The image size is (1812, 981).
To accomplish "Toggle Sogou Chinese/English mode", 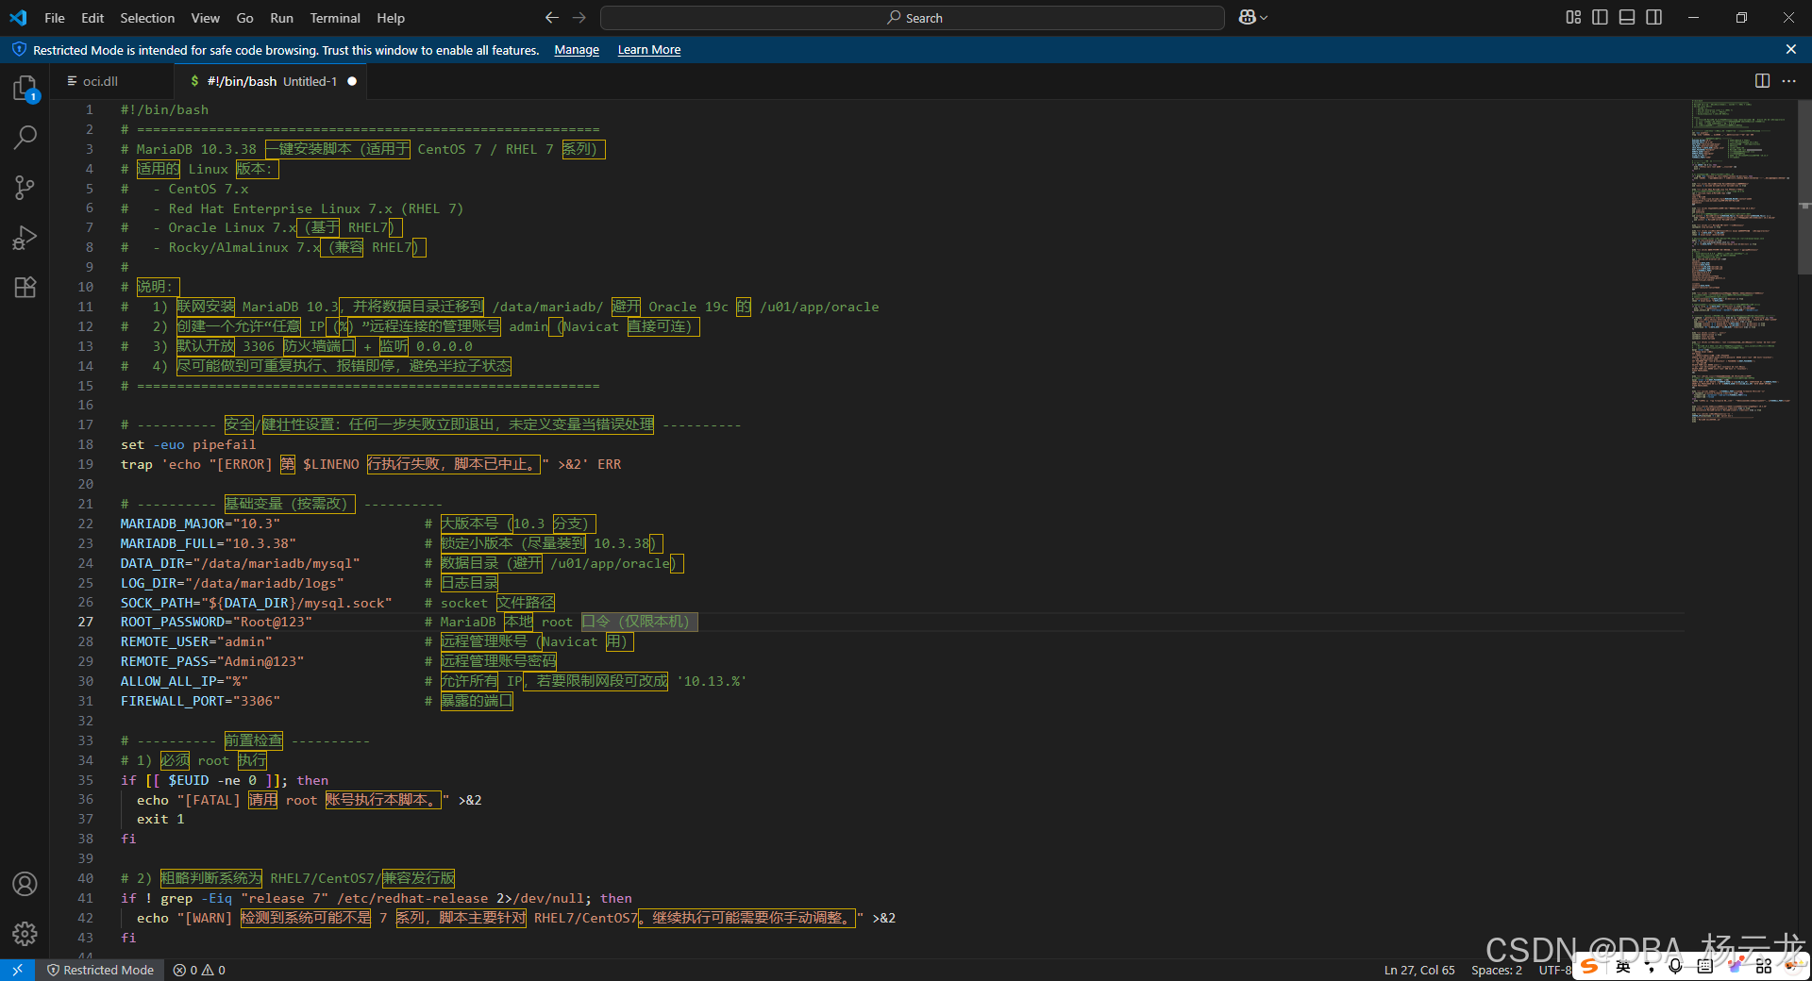I will click(1622, 966).
